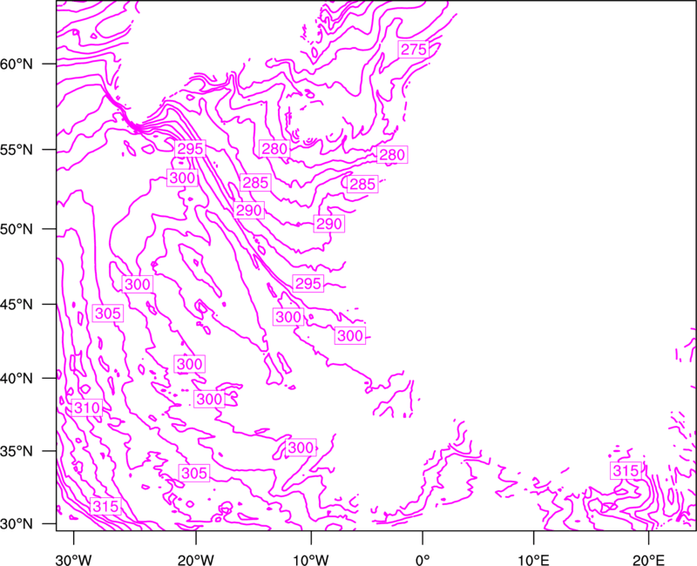The height and width of the screenshot is (566, 697).
Task: Click the 305 contour label near 45°N
Action: tap(107, 313)
